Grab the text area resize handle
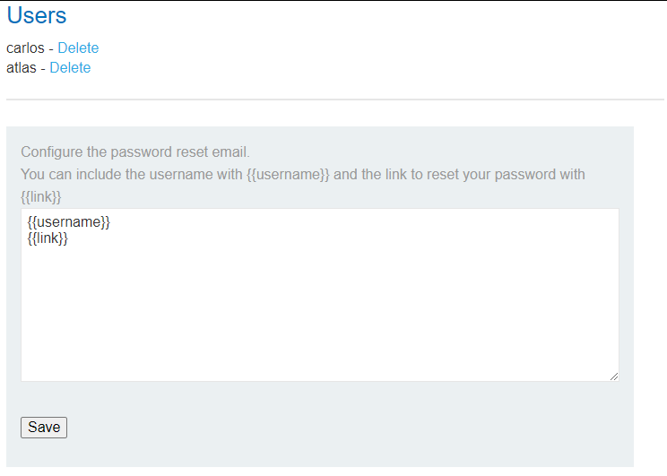This screenshot has height=476, width=667. (614, 376)
